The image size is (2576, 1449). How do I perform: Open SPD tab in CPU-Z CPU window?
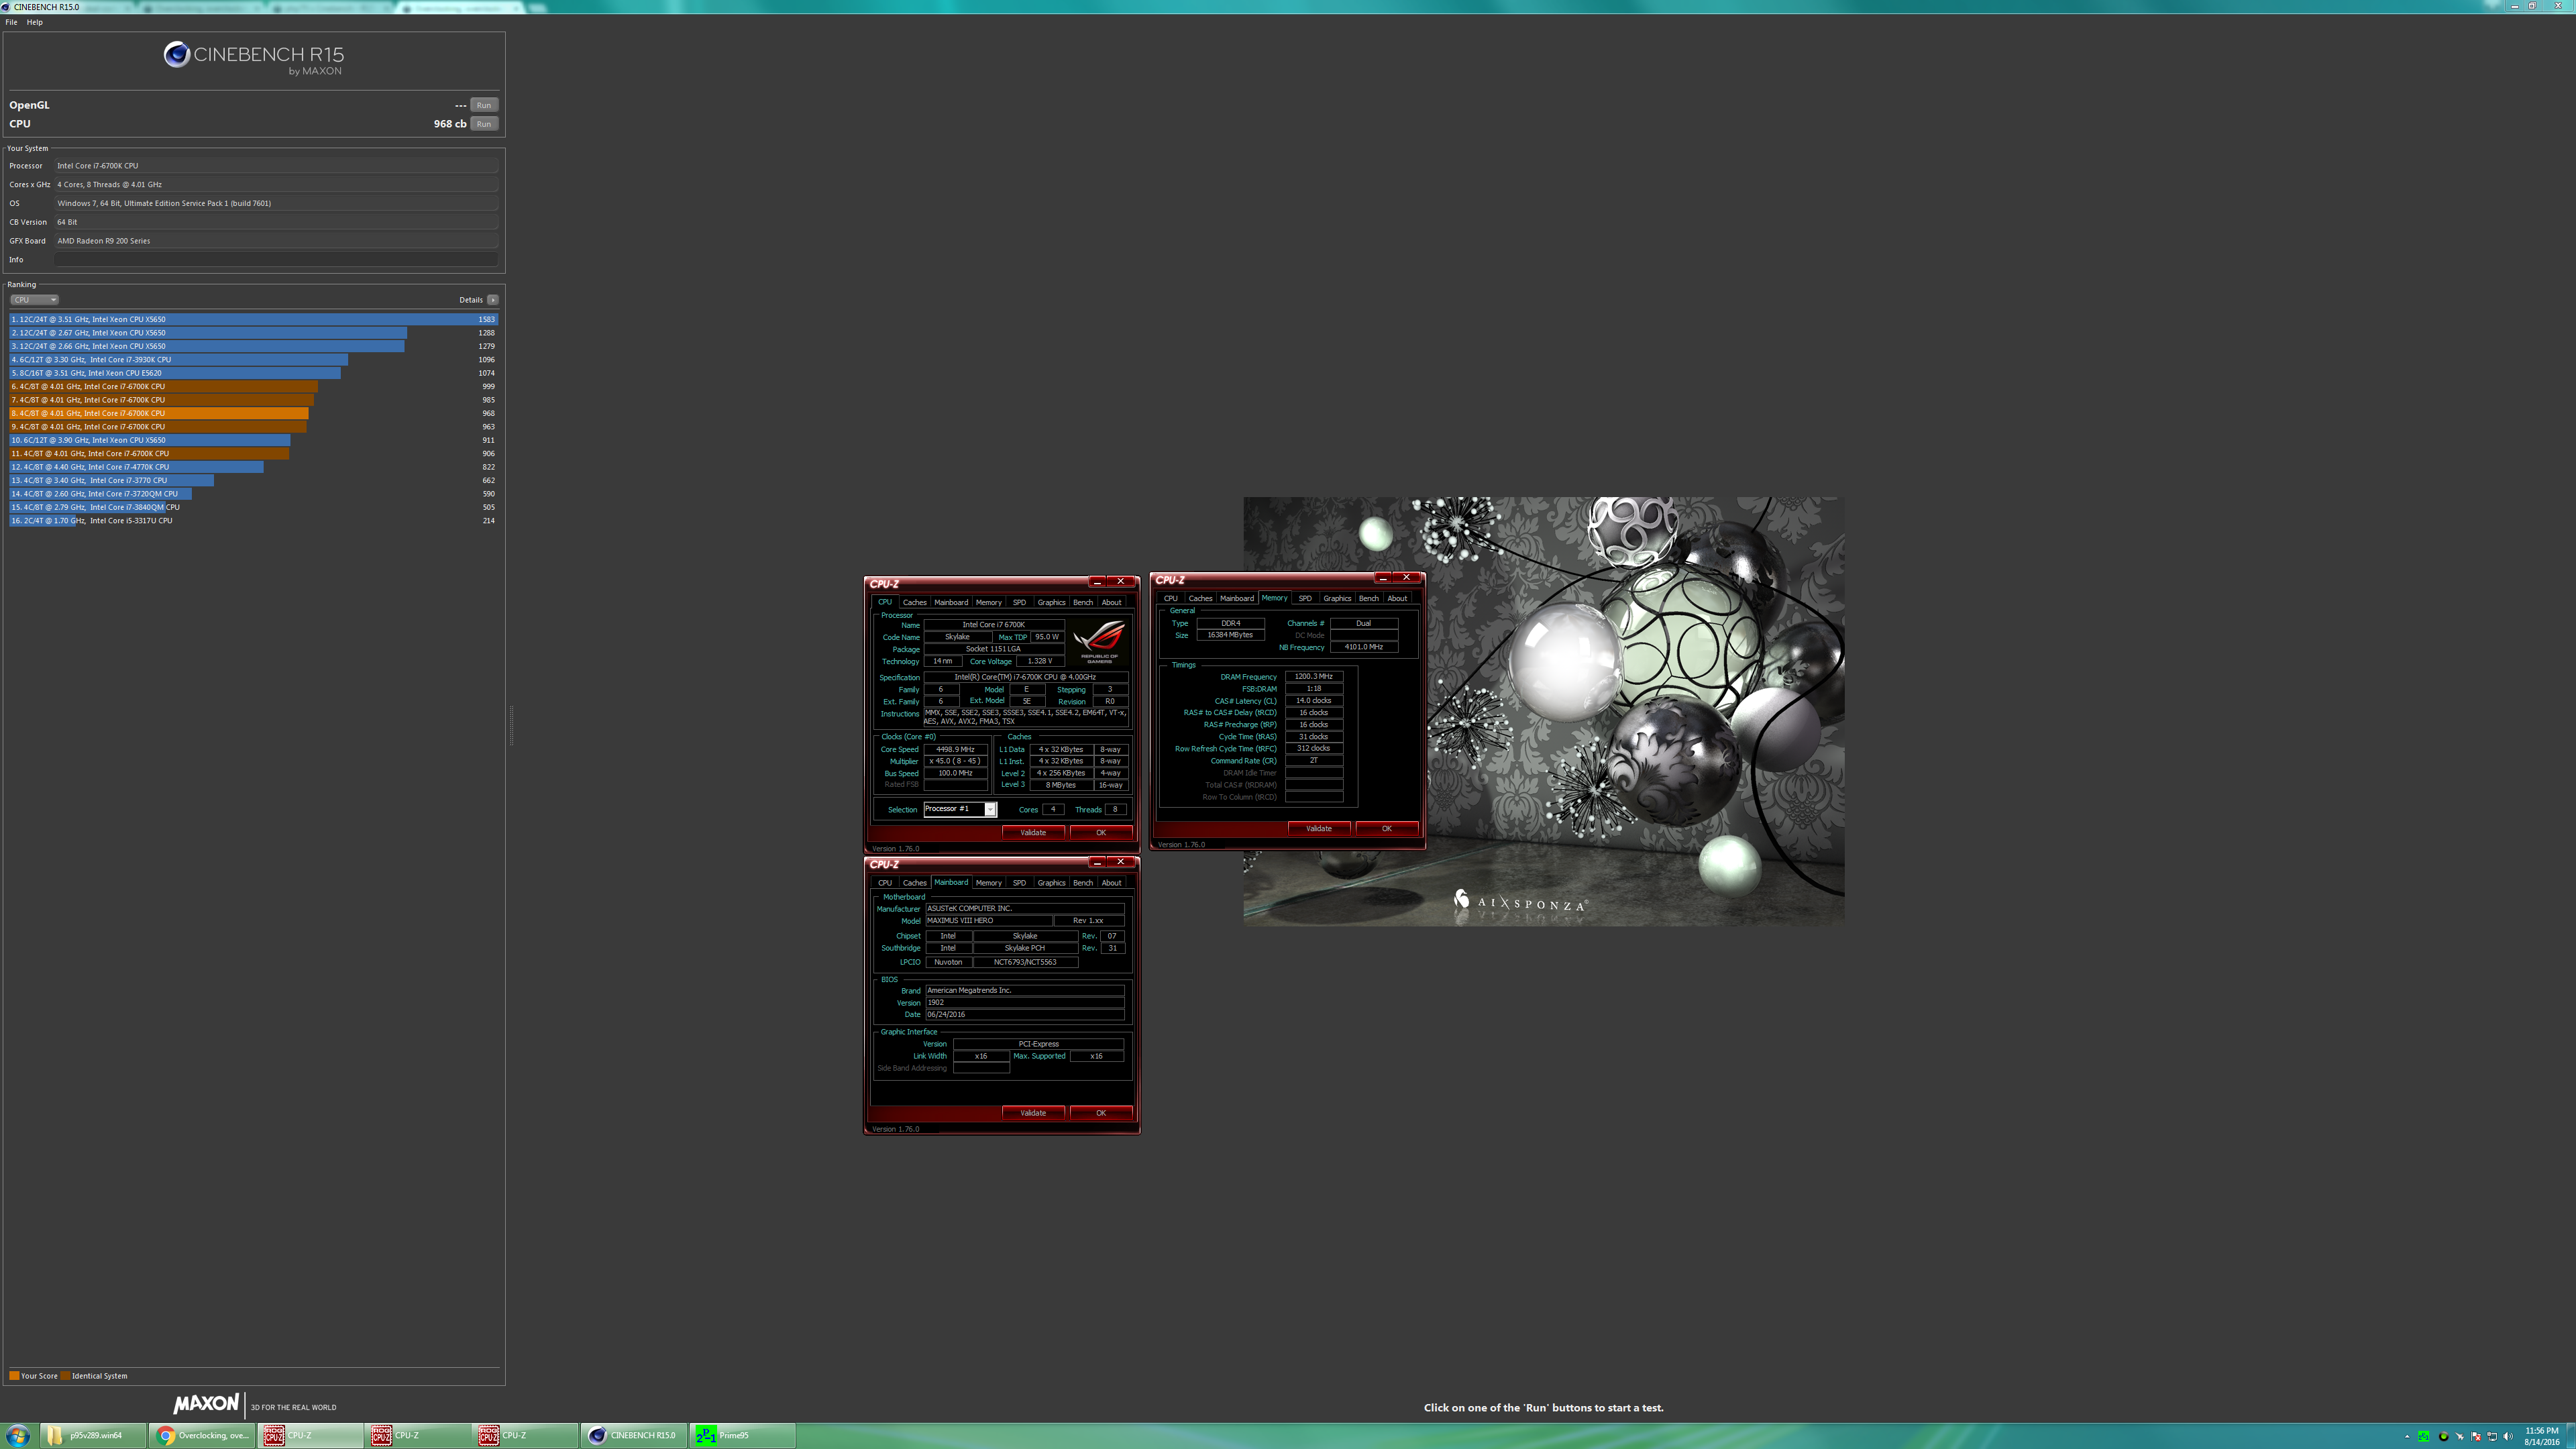point(1019,602)
